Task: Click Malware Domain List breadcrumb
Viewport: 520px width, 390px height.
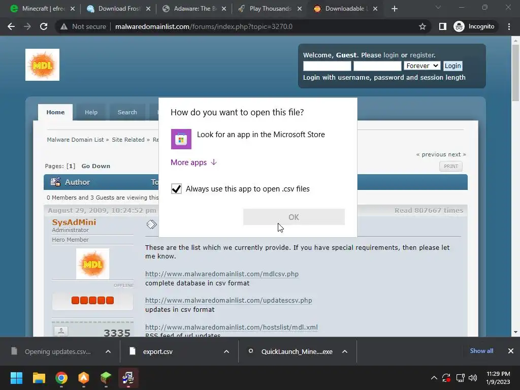Action: (x=75, y=140)
